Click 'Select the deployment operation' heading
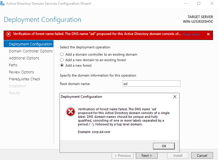The height and width of the screenshot is (160, 218). pos(85,47)
